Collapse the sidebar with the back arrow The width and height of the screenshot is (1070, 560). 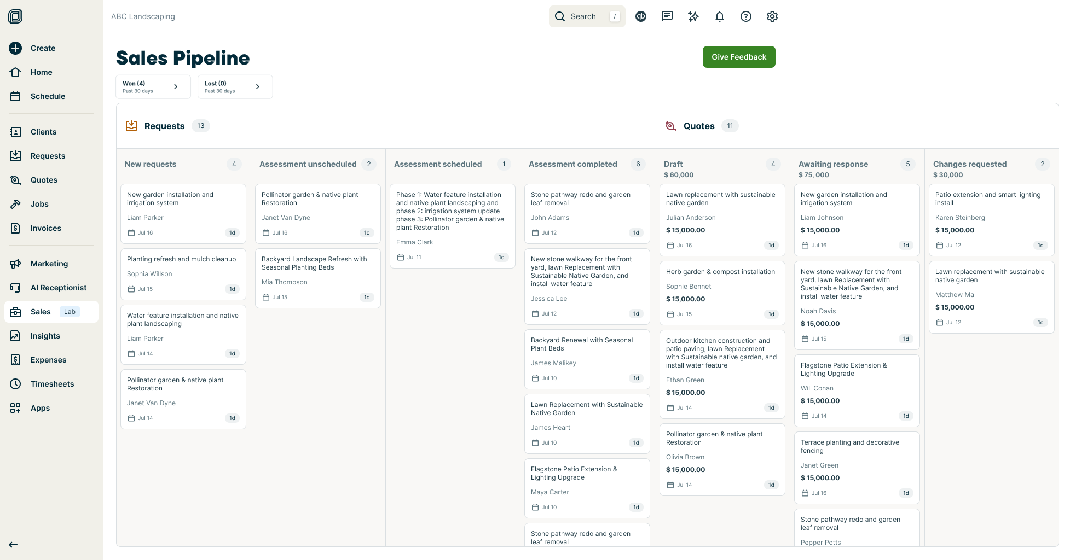(13, 545)
